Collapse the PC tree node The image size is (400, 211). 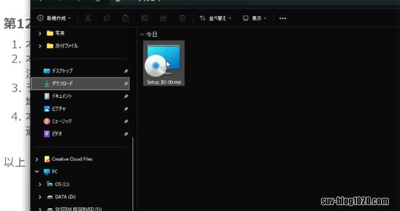tap(37, 172)
